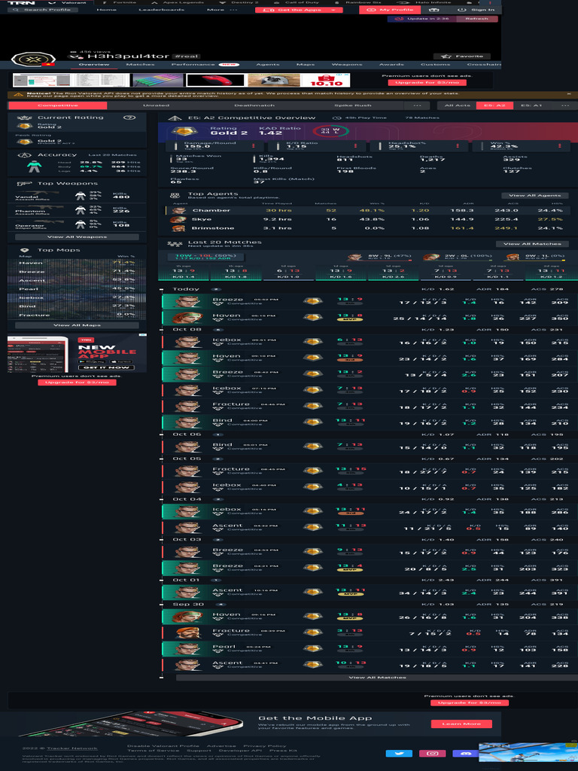Open more playlists after Spike Rush
The width and height of the screenshot is (578, 771).
click(x=417, y=105)
